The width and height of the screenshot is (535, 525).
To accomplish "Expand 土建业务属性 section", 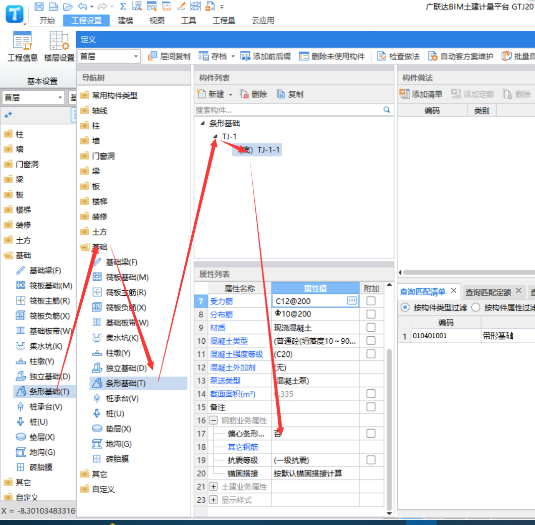I will pos(213,487).
